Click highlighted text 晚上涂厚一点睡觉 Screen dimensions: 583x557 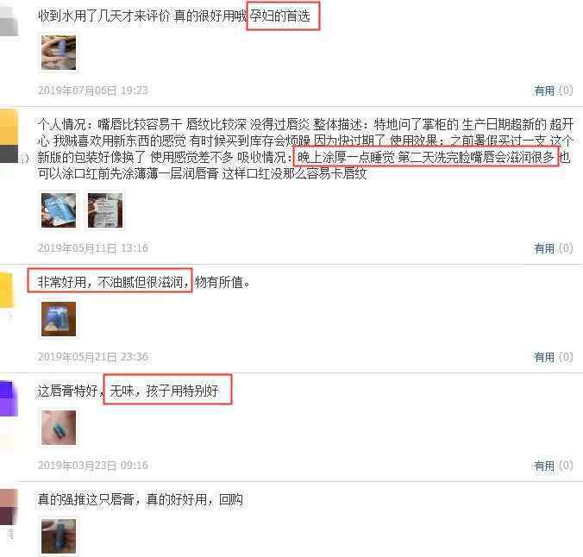346,157
